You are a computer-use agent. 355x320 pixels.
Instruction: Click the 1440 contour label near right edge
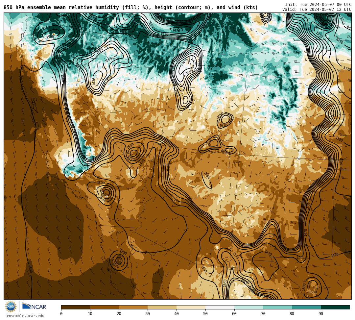coord(335,255)
